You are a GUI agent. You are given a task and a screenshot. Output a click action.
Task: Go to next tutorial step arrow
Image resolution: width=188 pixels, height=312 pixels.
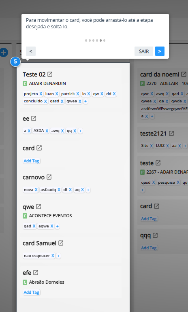click(x=160, y=51)
